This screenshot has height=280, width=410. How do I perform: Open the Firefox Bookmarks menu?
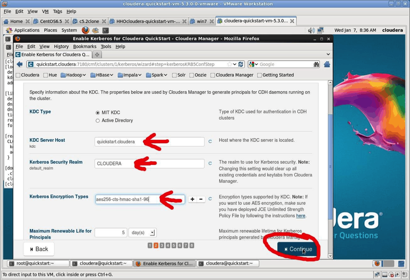pos(85,47)
